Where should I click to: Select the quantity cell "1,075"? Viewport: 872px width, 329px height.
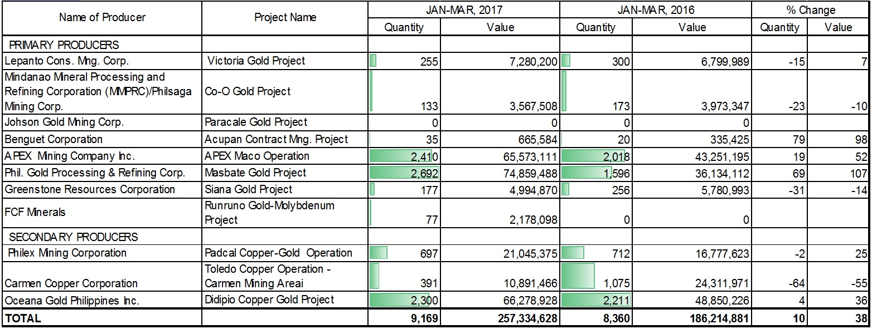point(596,276)
